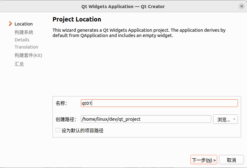Click the 名称: label
The image size is (247, 168).
(61, 103)
